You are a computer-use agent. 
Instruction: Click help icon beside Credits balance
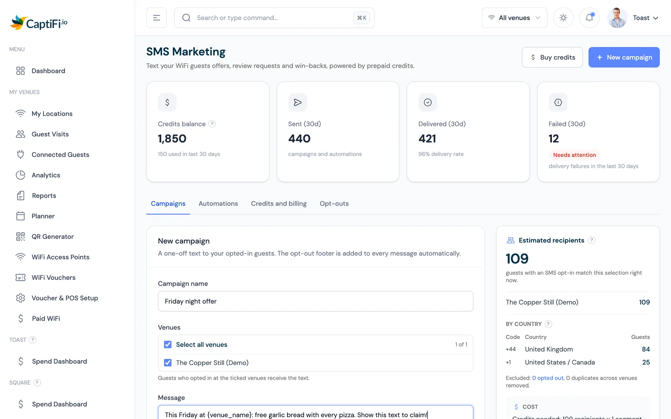tap(212, 124)
